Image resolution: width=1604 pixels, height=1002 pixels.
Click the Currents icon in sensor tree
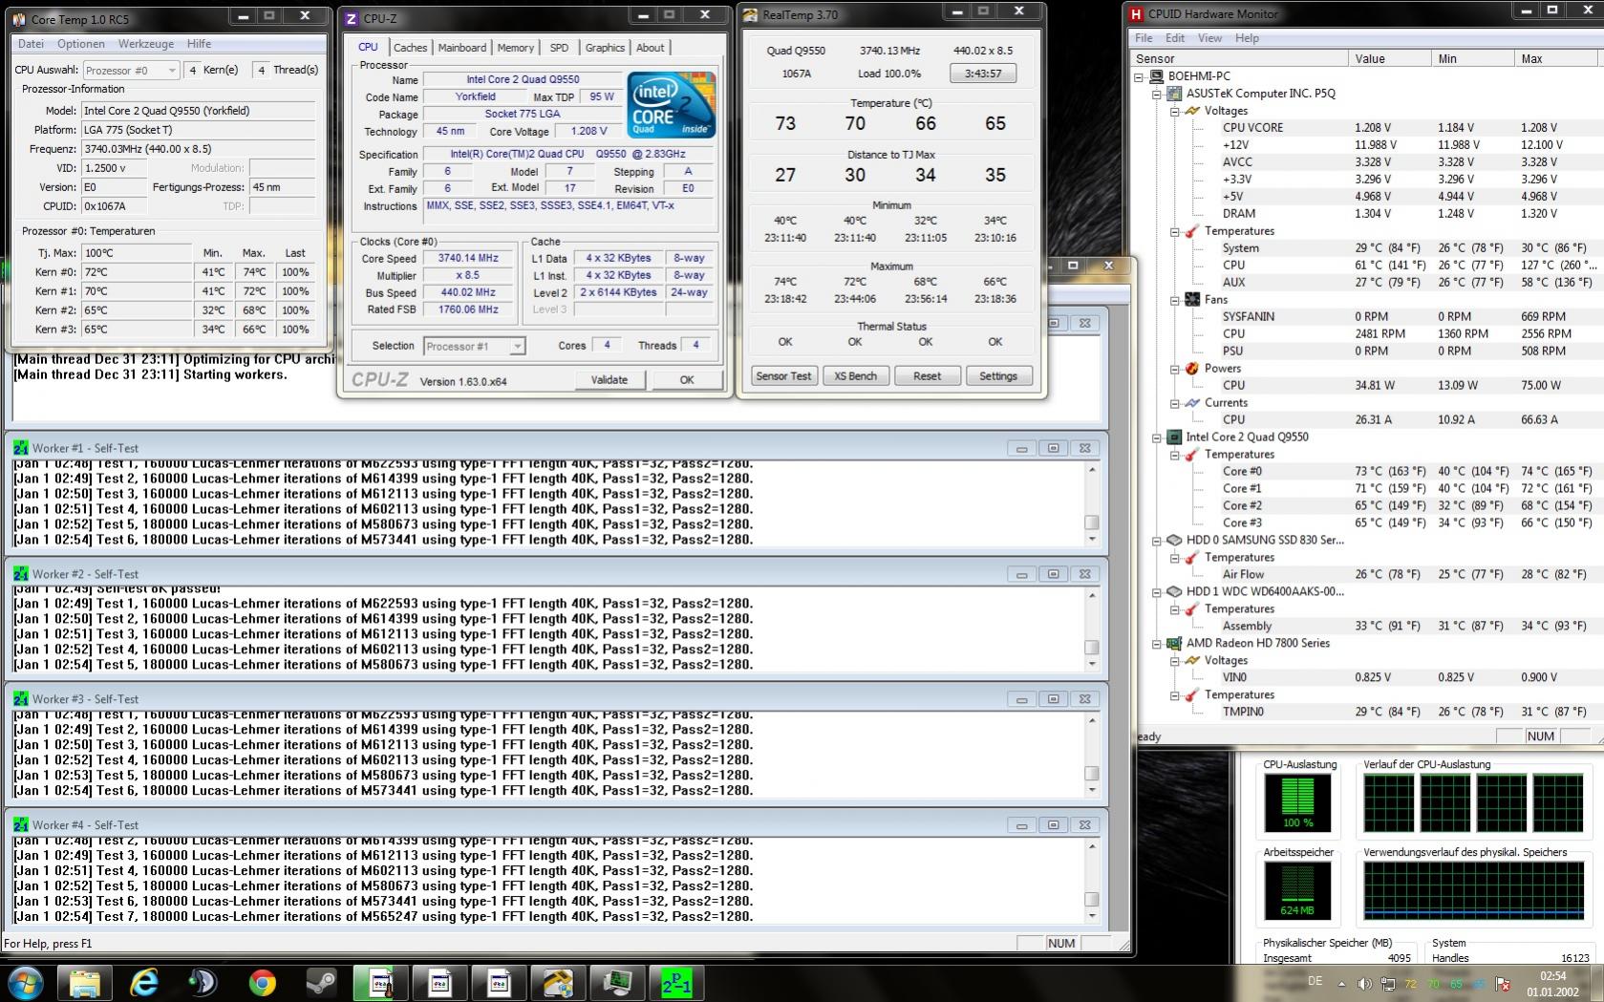pyautogui.click(x=1192, y=403)
